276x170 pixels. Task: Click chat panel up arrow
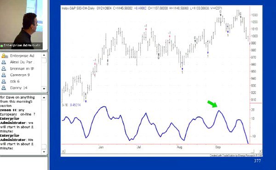(44, 97)
